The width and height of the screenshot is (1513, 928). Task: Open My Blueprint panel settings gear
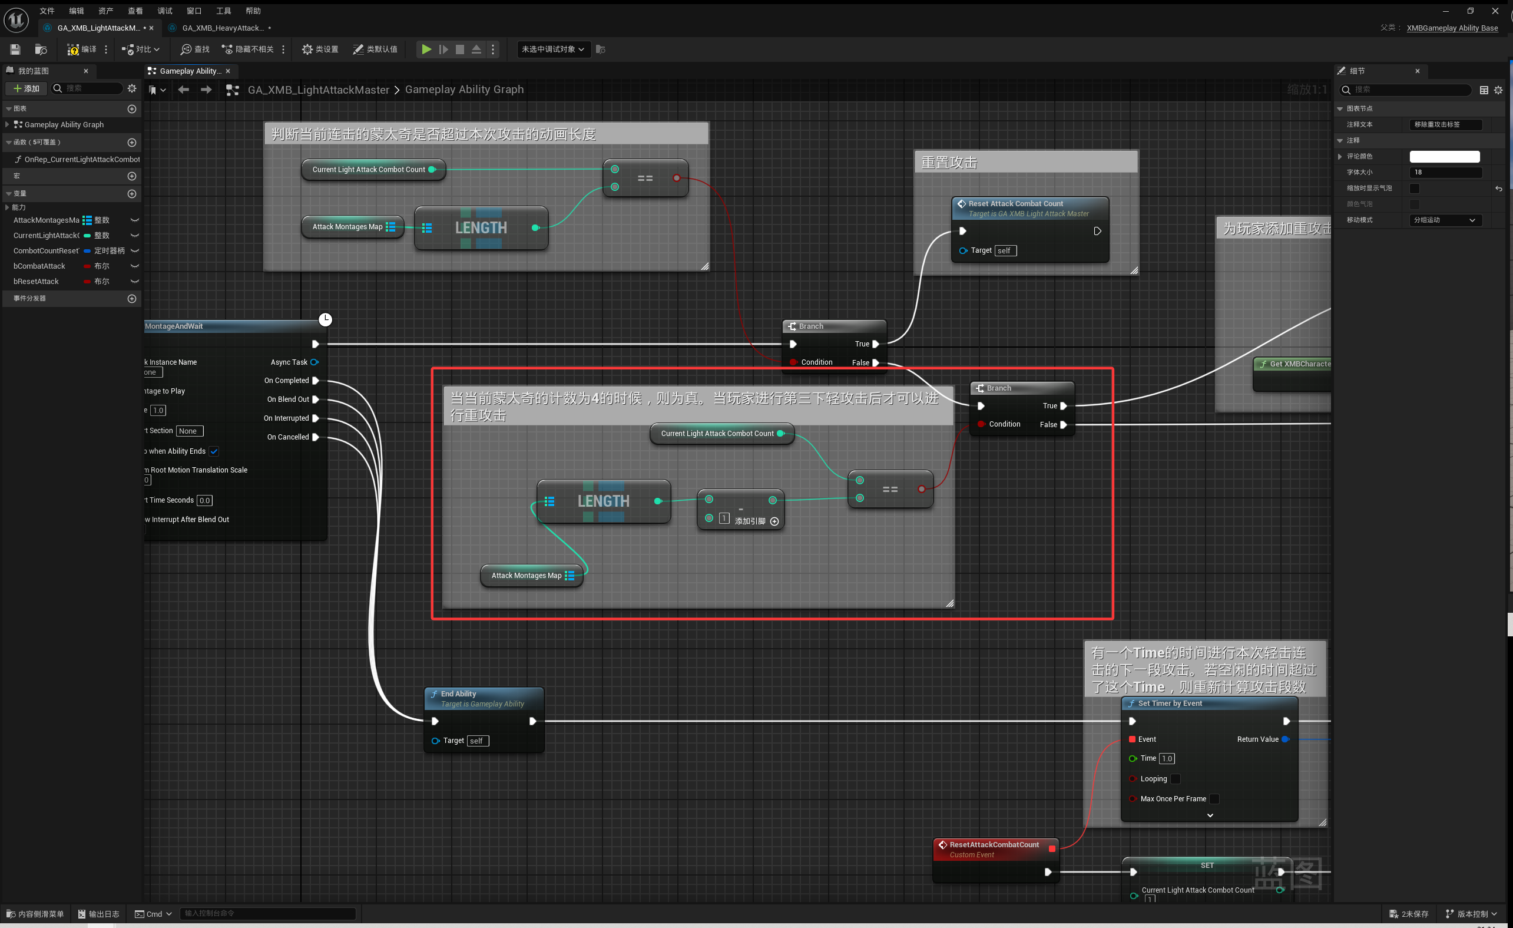(131, 88)
